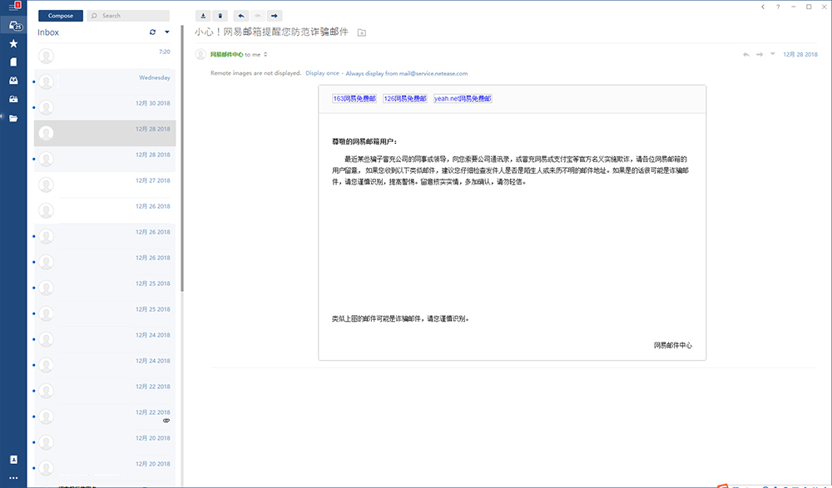
Task: Forward the email using toolbar arrow
Action: point(274,16)
